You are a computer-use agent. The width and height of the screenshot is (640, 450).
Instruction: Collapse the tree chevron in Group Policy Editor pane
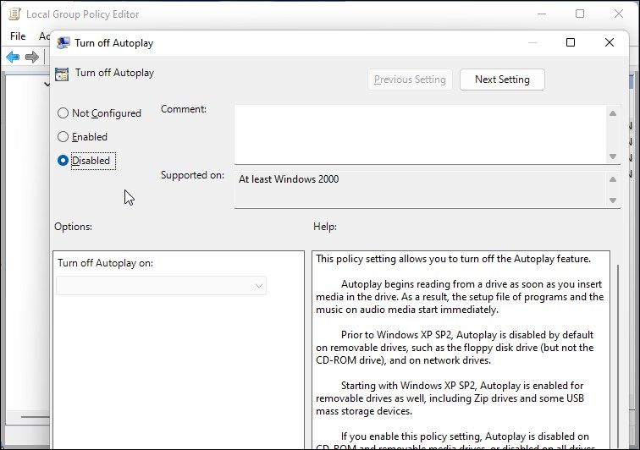(x=47, y=85)
